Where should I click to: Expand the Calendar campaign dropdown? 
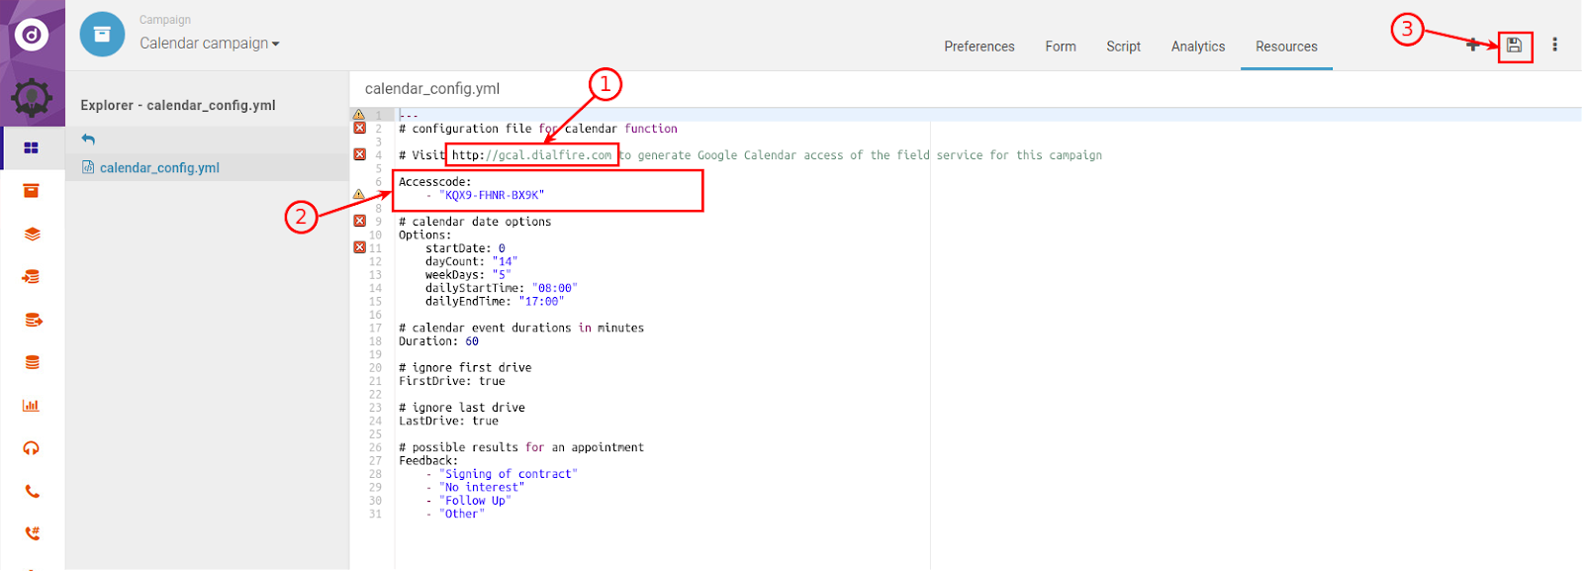(x=209, y=44)
